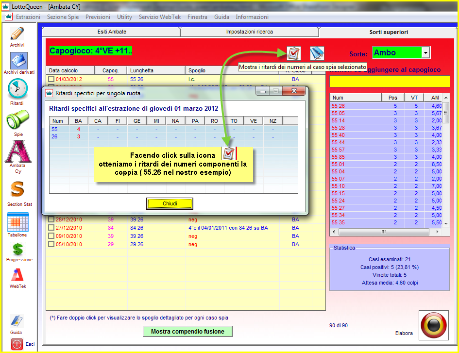Viewport: 459px width, 353px height.
Task: Open Archivi derivati in the sidebar
Action: click(19, 61)
